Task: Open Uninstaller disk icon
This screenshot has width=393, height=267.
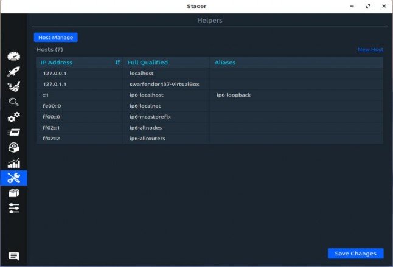Action: click(x=14, y=147)
